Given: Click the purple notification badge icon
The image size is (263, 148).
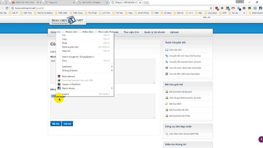Looking at the screenshot, I should pyautogui.click(x=261, y=139).
